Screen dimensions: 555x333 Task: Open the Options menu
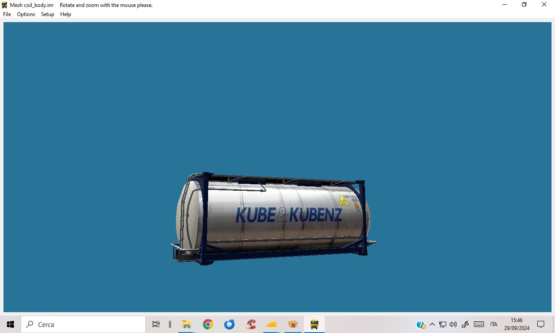coord(26,14)
